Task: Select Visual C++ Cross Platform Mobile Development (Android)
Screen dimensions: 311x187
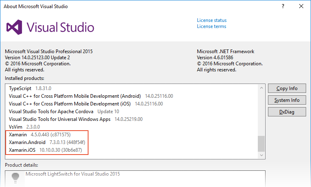Action: tap(91, 96)
